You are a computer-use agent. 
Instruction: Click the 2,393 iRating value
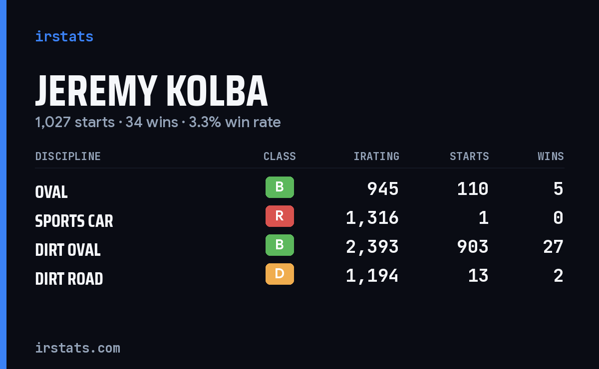372,247
